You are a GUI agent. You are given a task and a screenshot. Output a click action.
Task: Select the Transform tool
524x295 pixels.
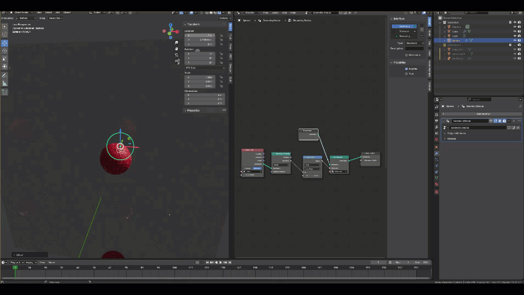point(5,66)
